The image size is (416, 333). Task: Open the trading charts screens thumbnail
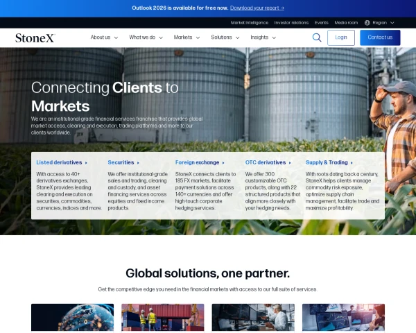pyautogui.click(x=343, y=317)
